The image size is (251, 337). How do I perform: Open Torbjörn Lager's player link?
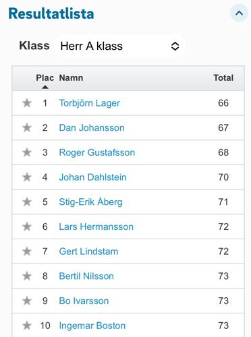[89, 103]
